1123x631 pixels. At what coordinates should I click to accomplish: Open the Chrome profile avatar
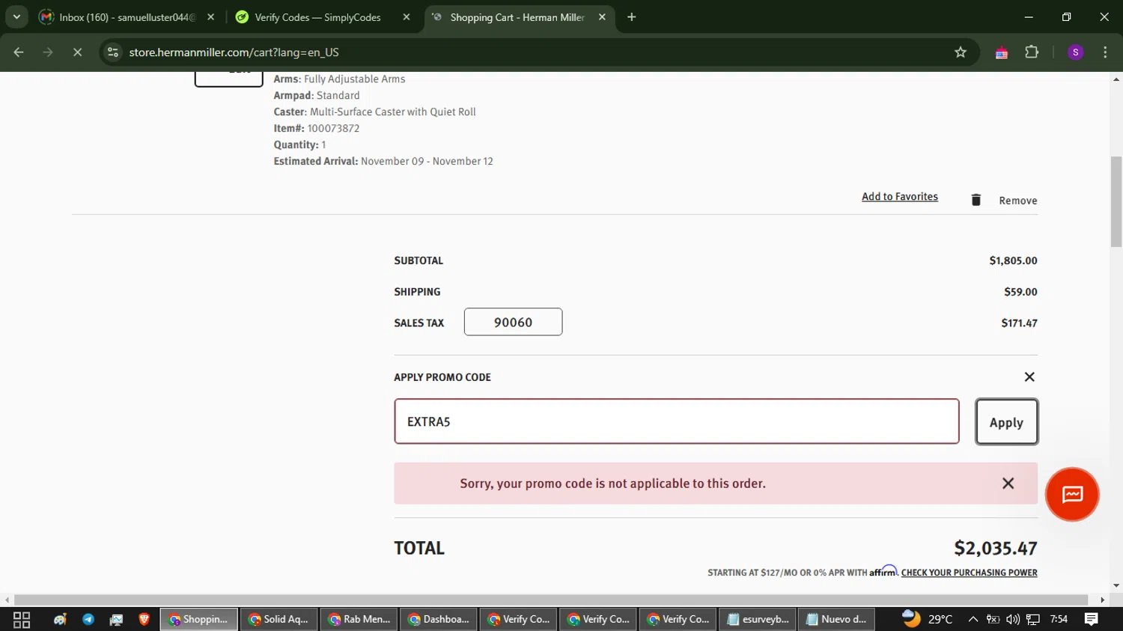pyautogui.click(x=1076, y=52)
